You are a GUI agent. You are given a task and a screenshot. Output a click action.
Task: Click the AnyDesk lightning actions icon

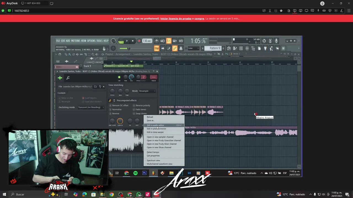tap(318, 11)
